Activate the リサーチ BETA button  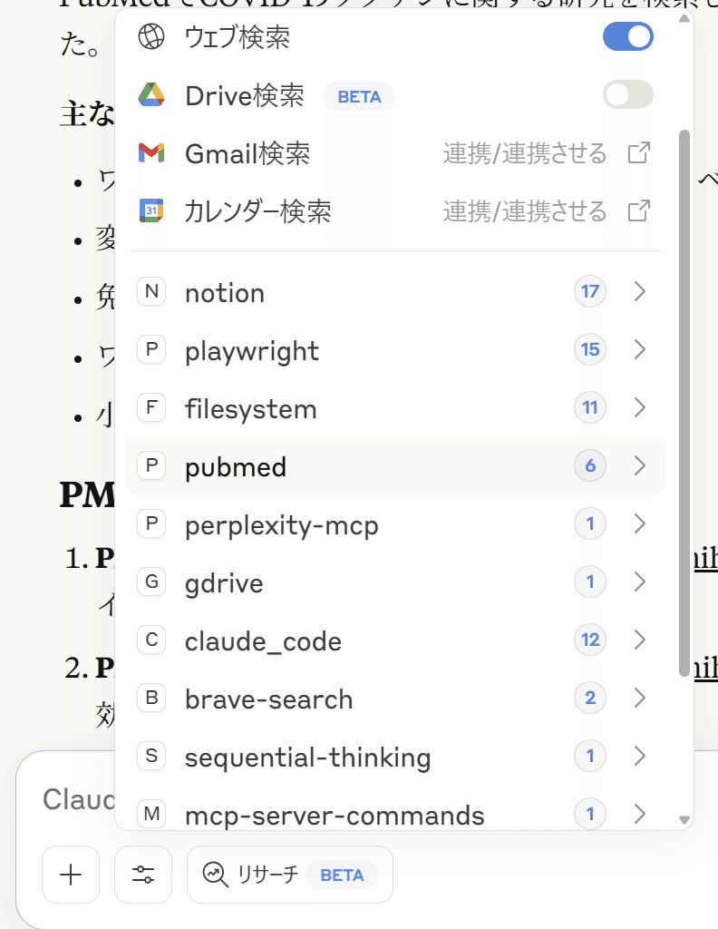pos(289,875)
